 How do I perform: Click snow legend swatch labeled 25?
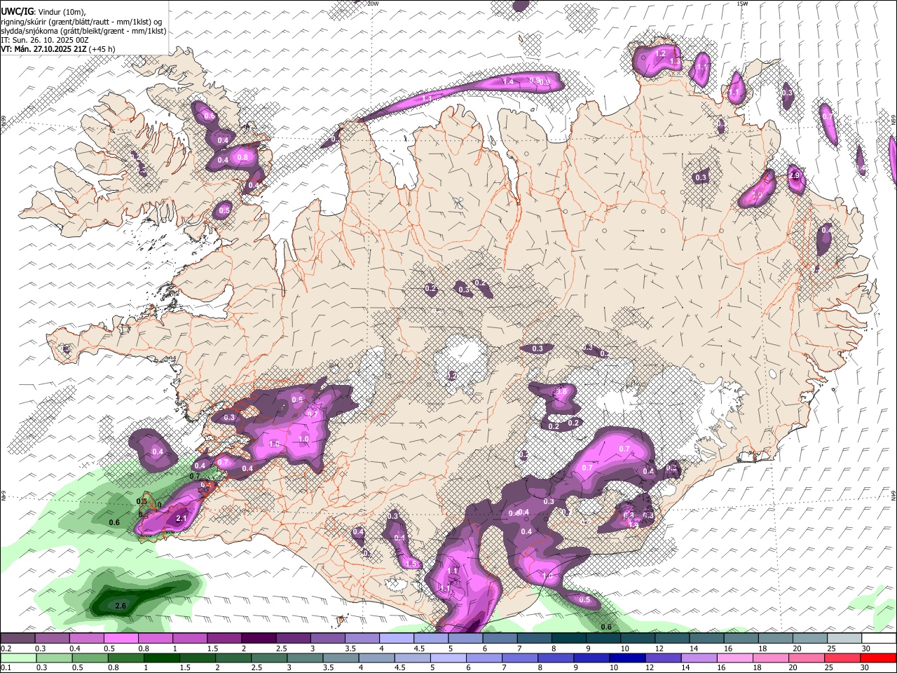pyautogui.click(x=844, y=639)
